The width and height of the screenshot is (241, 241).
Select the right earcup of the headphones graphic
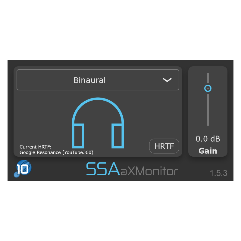[118, 136]
